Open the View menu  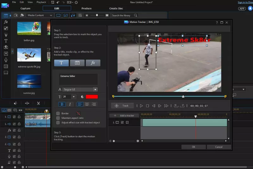[30, 2]
